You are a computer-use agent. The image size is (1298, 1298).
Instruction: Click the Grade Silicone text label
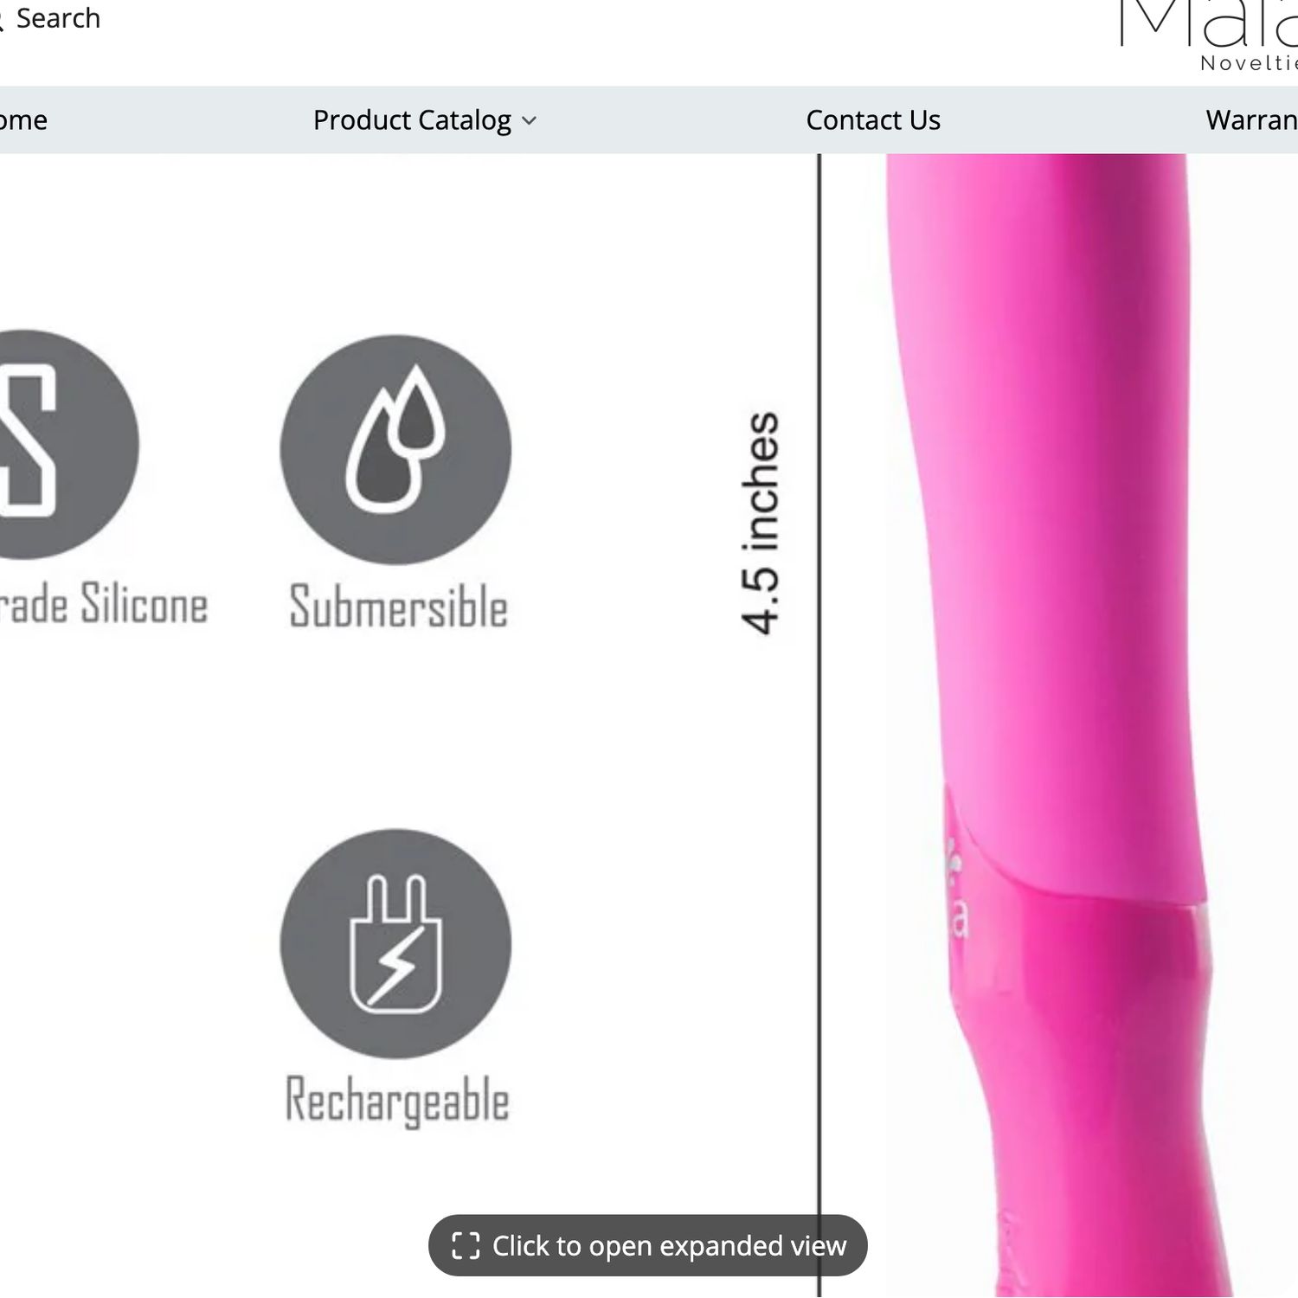104,603
